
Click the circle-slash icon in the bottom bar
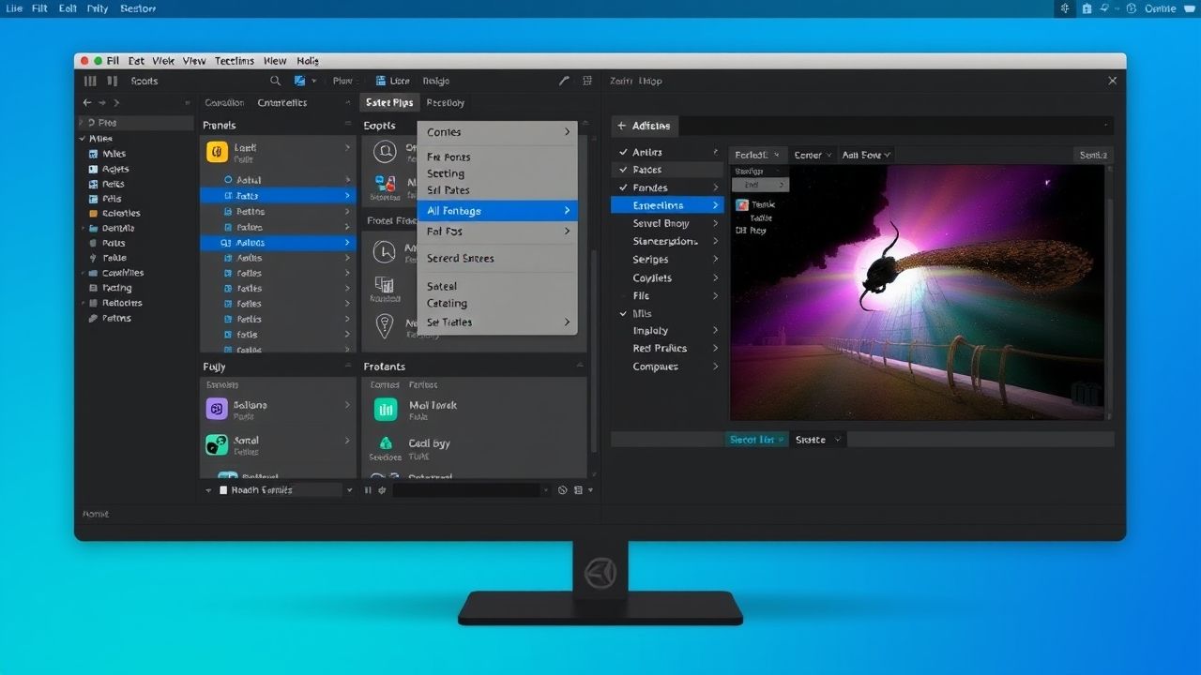(x=562, y=490)
